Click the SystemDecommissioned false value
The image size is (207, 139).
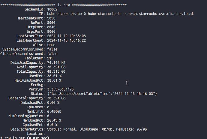pyautogui.click(x=52, y=49)
